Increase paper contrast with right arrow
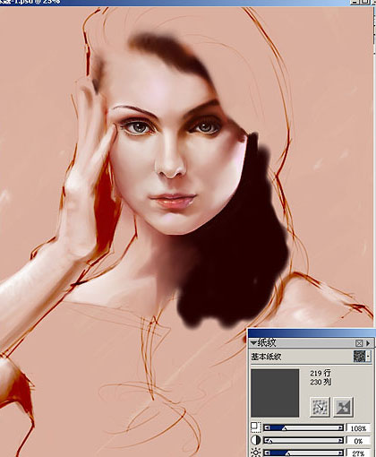This screenshot has height=457, width=376. pyautogui.click(x=340, y=441)
